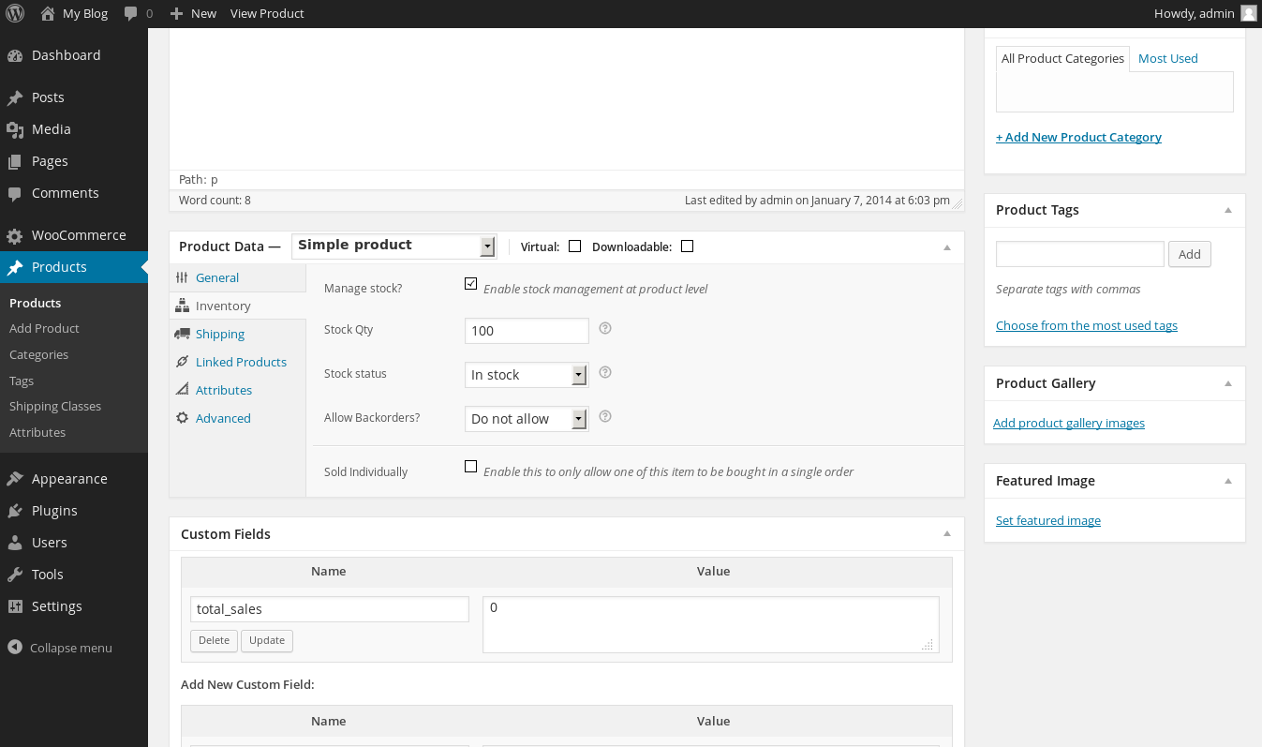1262x747 pixels.
Task: Click the Set featured image link
Action: click(x=1047, y=520)
